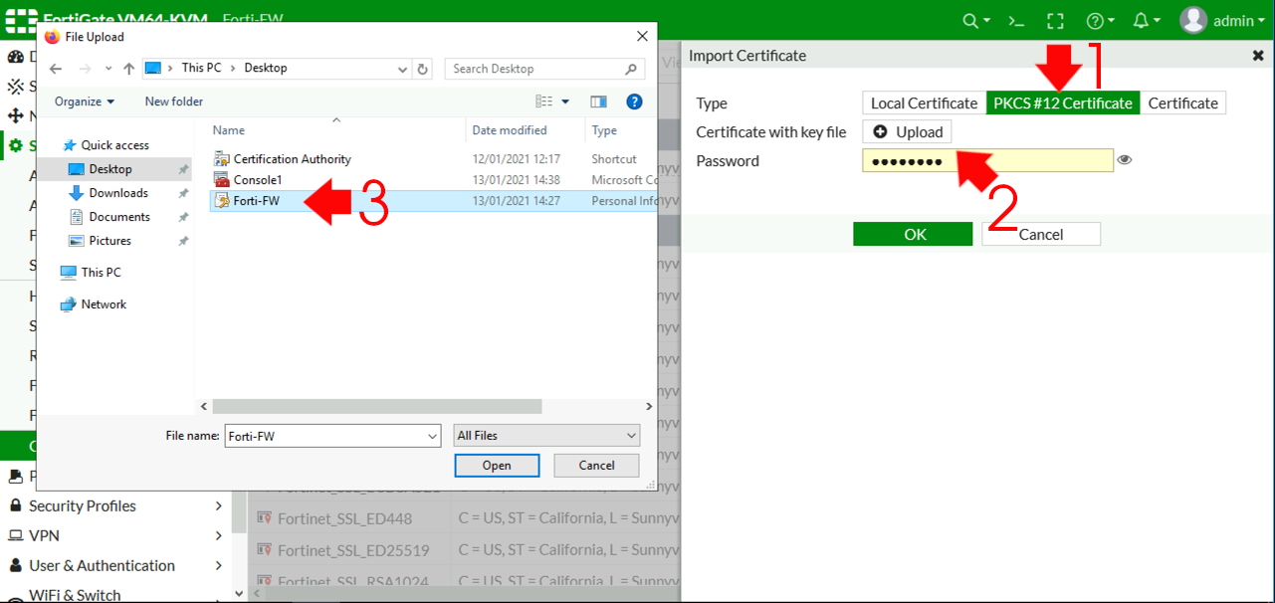Click Open to choose the Forti-FW file
Image resolution: width=1275 pixels, height=603 pixels.
point(496,465)
